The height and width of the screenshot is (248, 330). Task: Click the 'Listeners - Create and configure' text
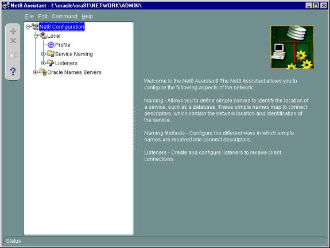click(212, 156)
